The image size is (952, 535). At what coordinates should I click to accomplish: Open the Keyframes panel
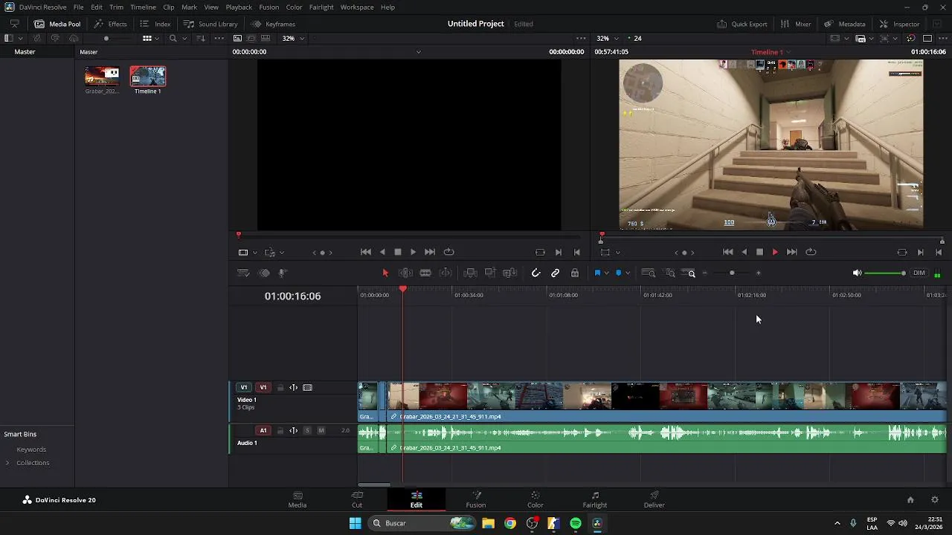273,24
